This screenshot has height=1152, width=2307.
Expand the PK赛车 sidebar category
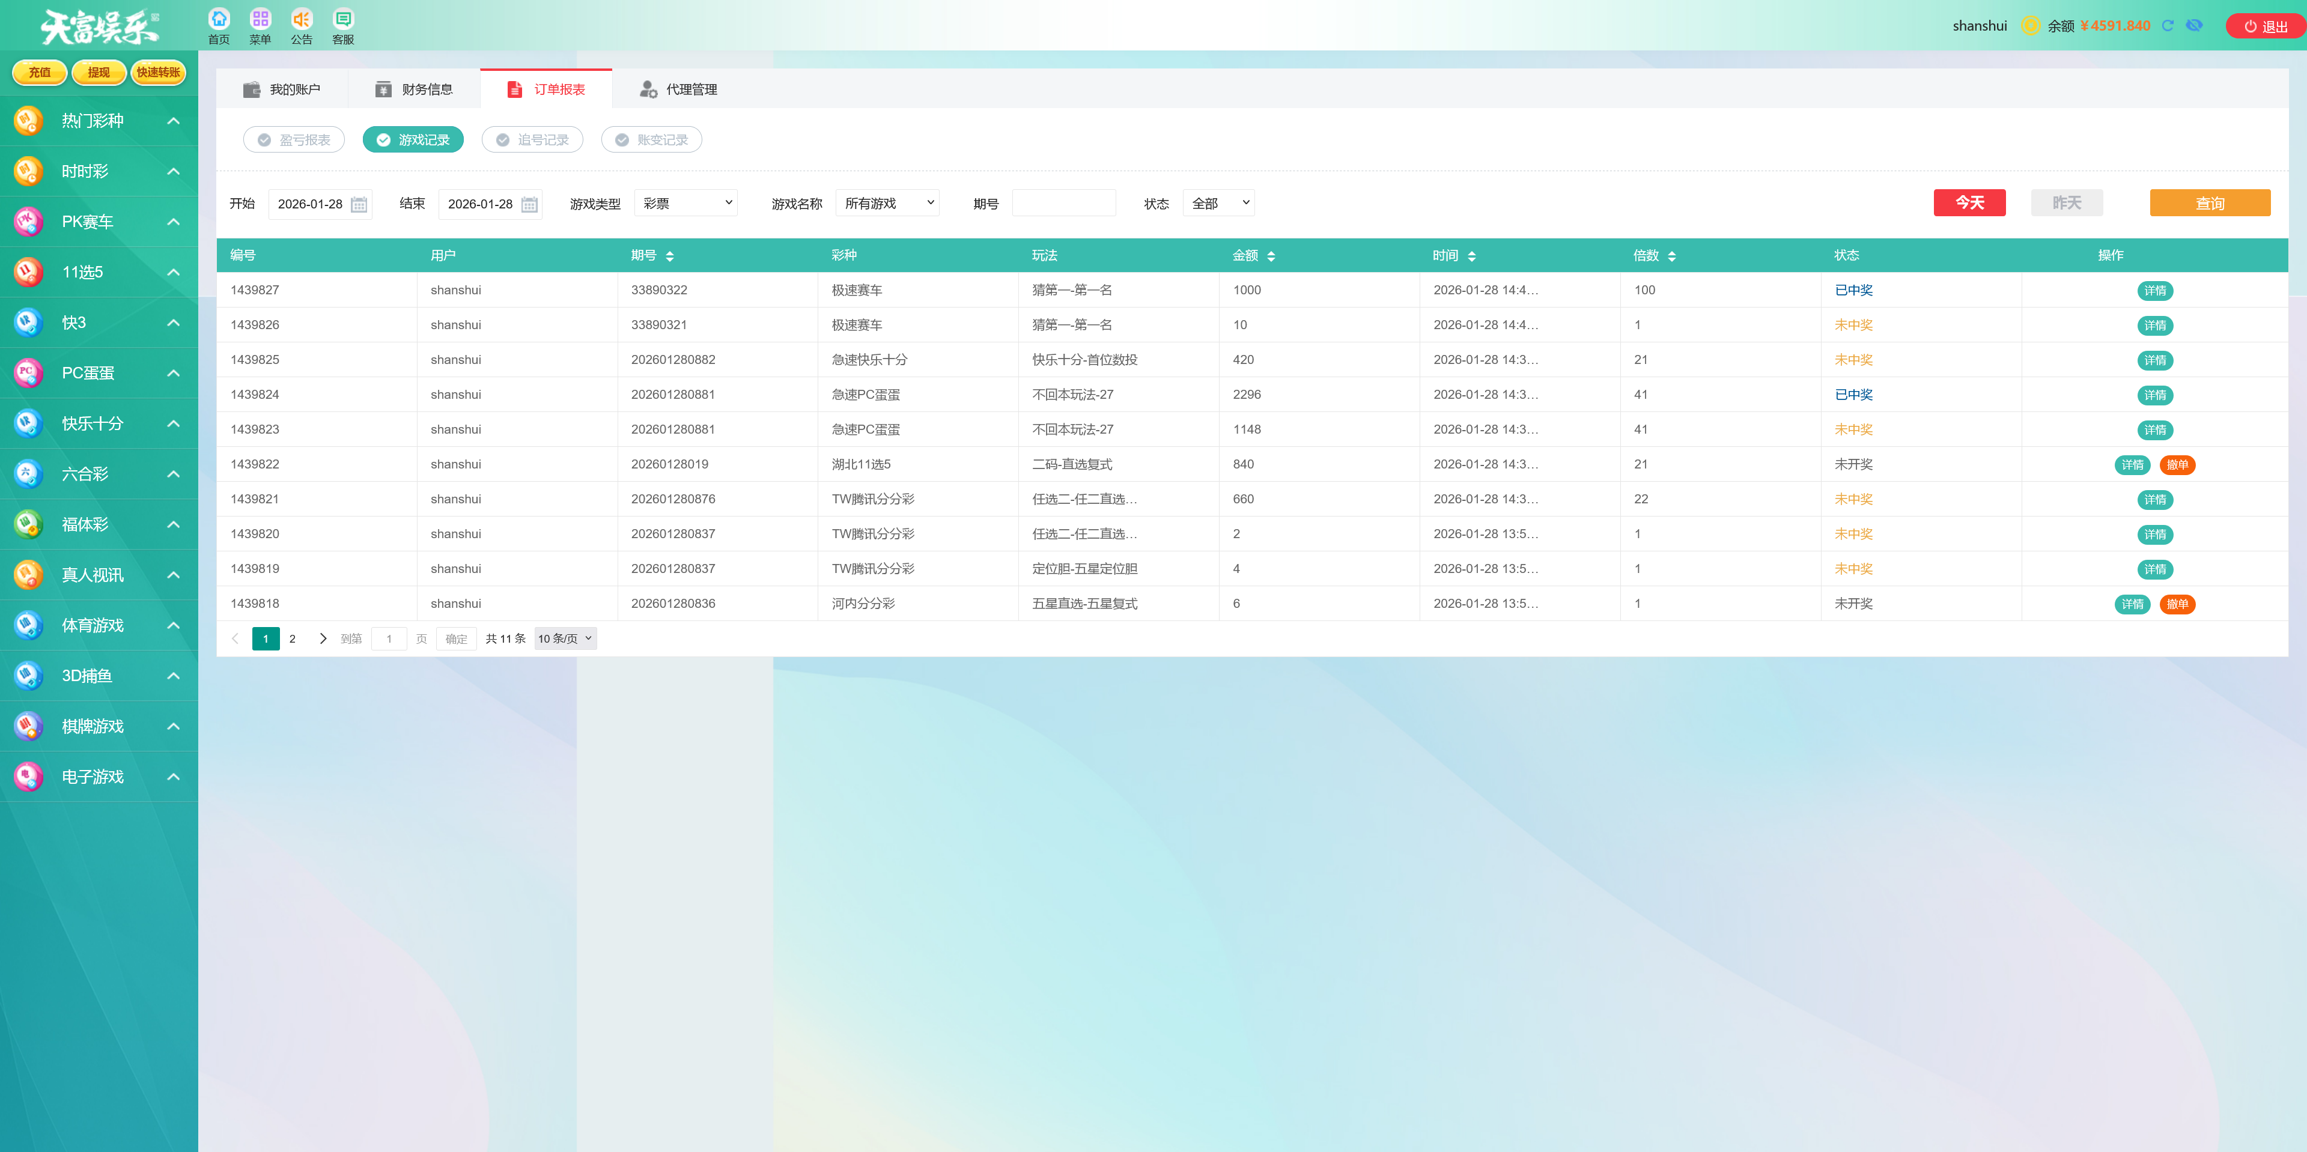(x=99, y=222)
